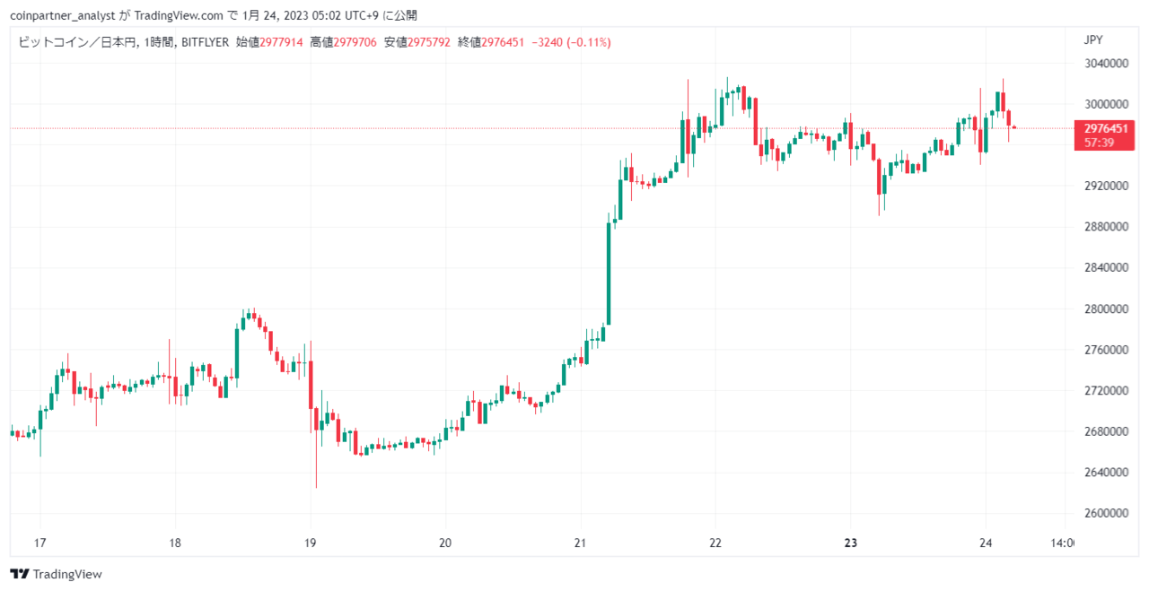Open the TradingView wordmark link

(x=66, y=574)
